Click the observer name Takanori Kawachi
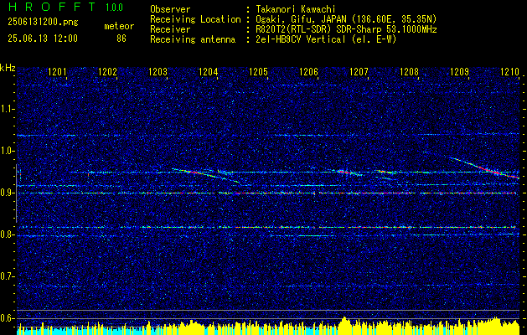 [297, 10]
